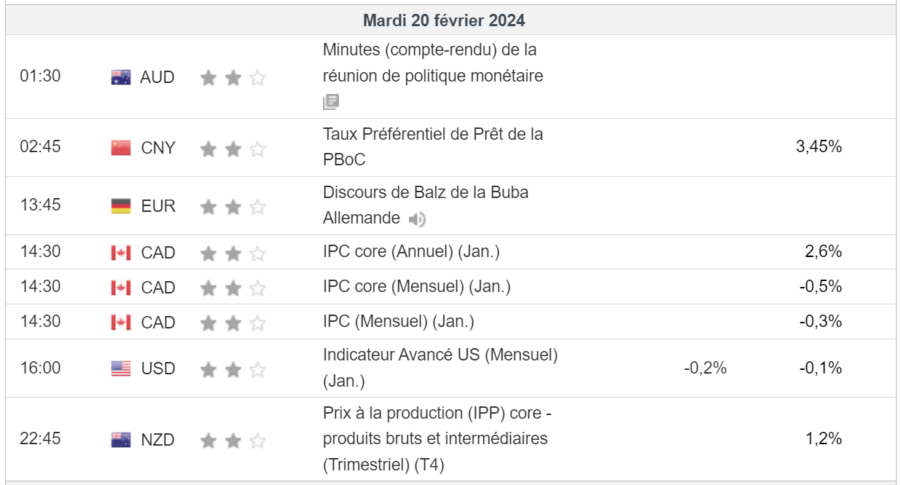Click the Australian flag next to AUD
The width and height of the screenshot is (901, 485).
[x=121, y=77]
